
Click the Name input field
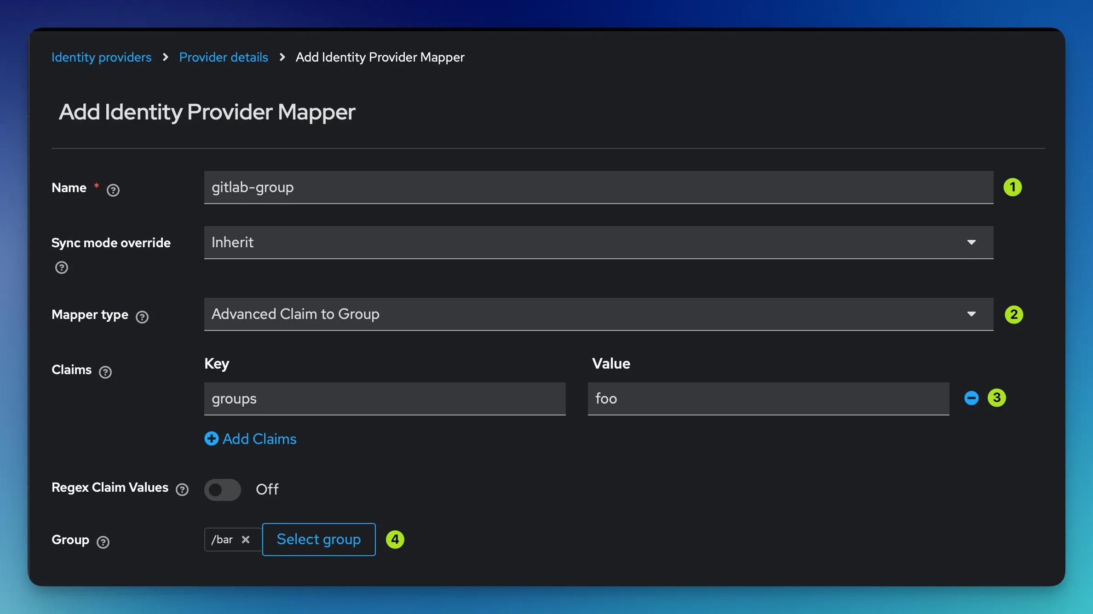[598, 186]
